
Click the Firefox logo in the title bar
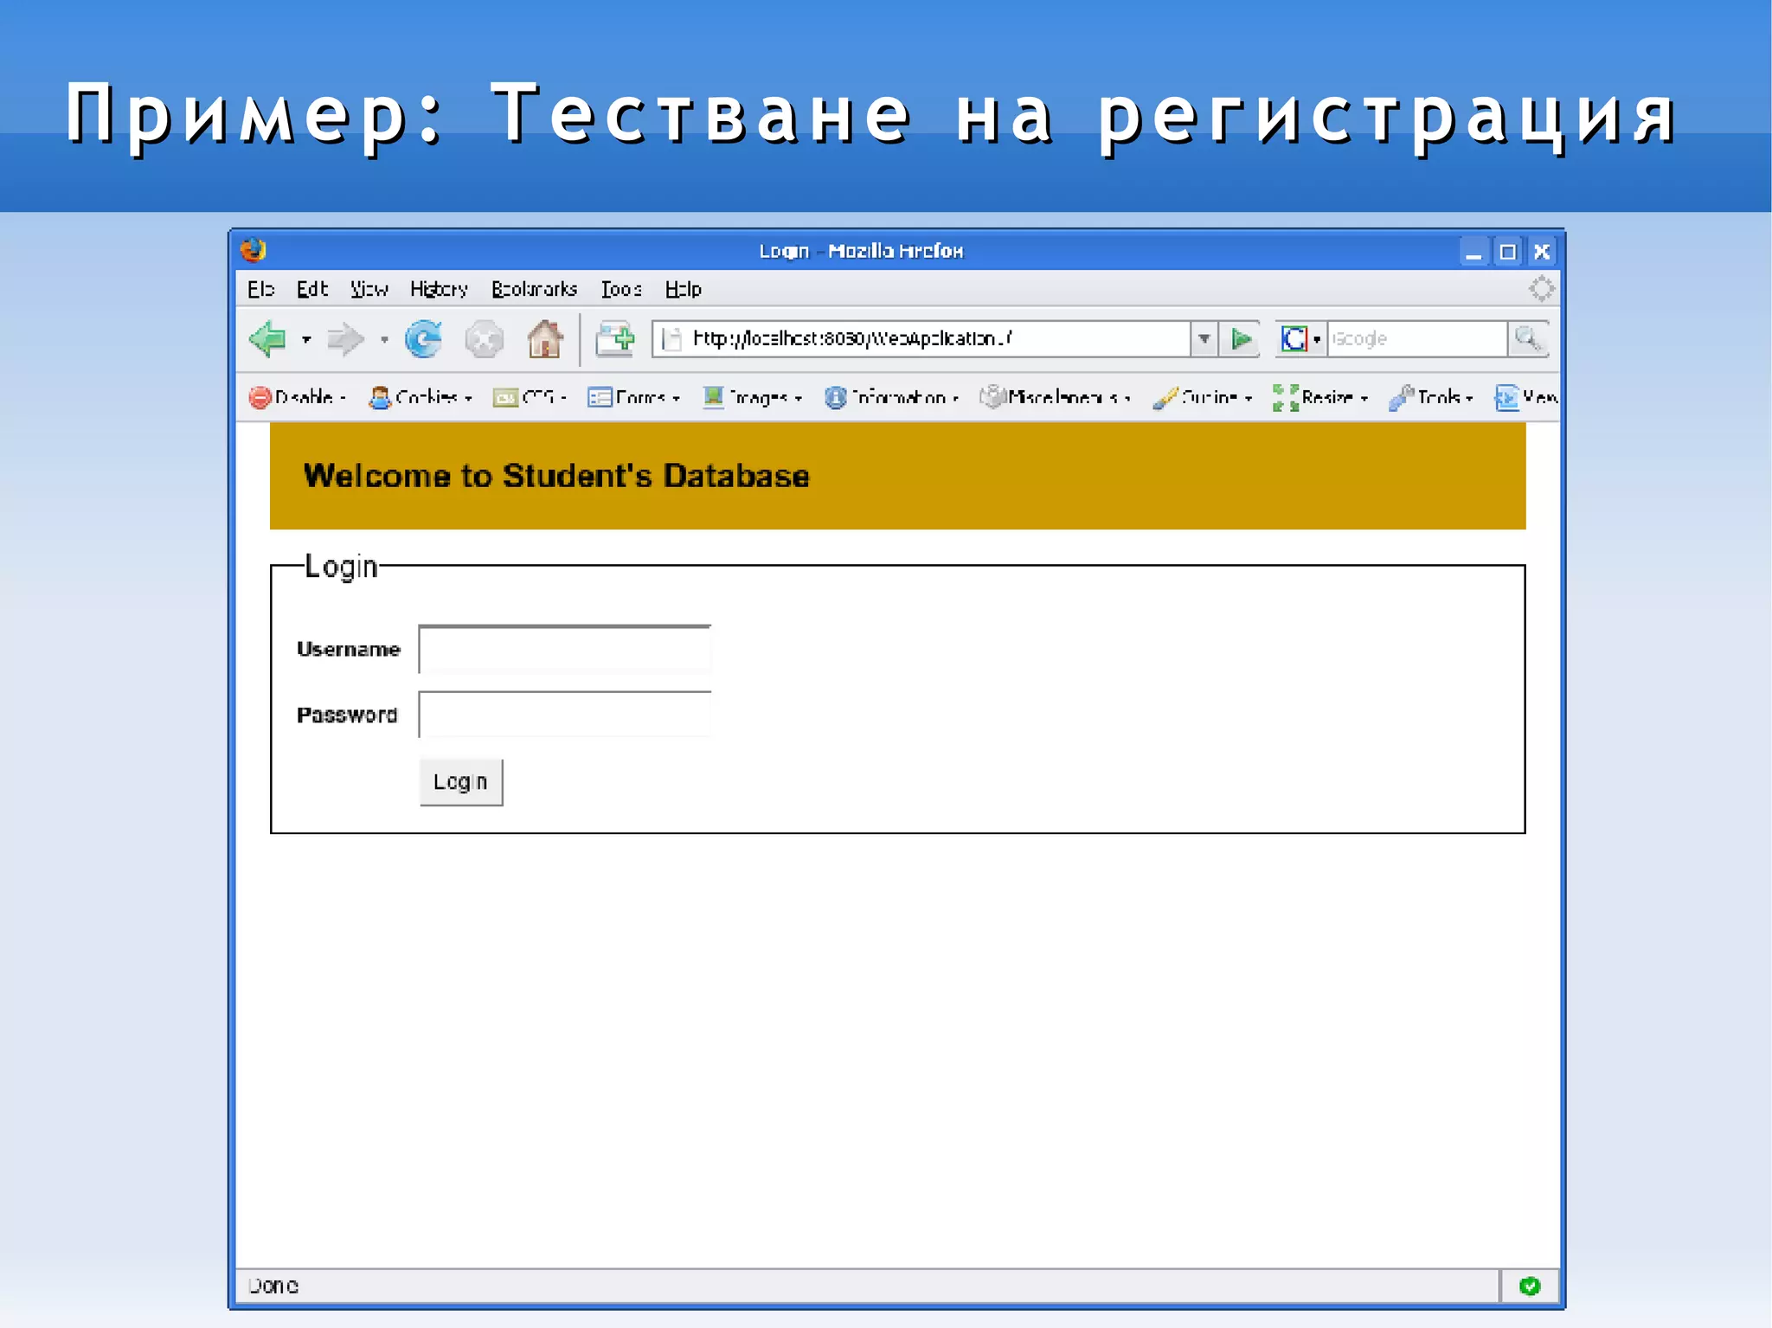click(x=254, y=251)
